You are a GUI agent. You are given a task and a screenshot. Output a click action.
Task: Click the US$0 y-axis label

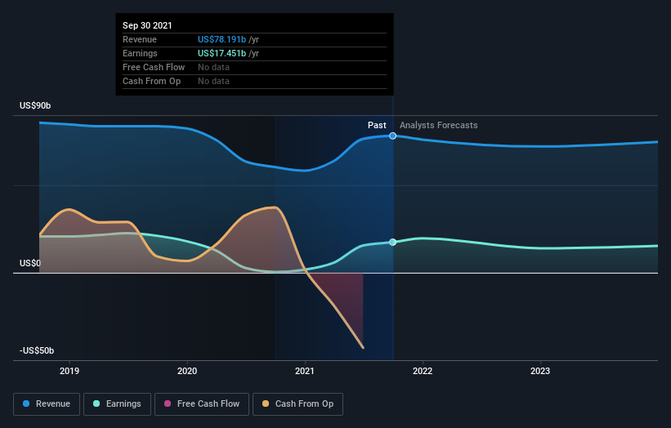[x=30, y=263]
